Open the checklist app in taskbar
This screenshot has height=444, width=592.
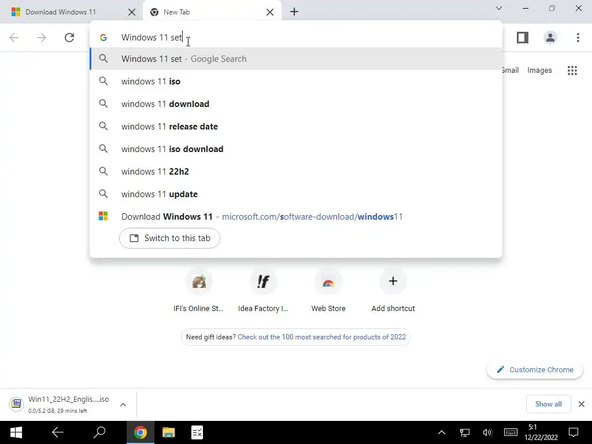197,432
